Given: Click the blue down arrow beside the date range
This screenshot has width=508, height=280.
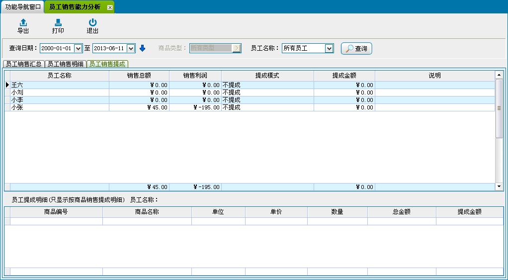Looking at the screenshot, I should pos(142,48).
